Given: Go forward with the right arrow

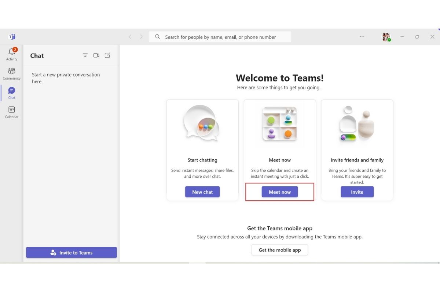Looking at the screenshot, I should 142,37.
